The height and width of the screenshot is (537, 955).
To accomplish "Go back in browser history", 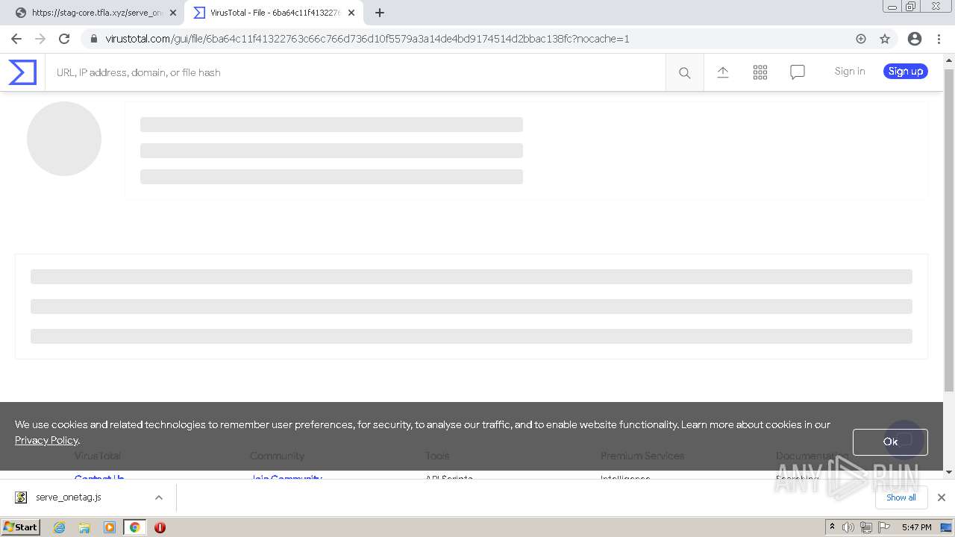I will pyautogui.click(x=16, y=39).
